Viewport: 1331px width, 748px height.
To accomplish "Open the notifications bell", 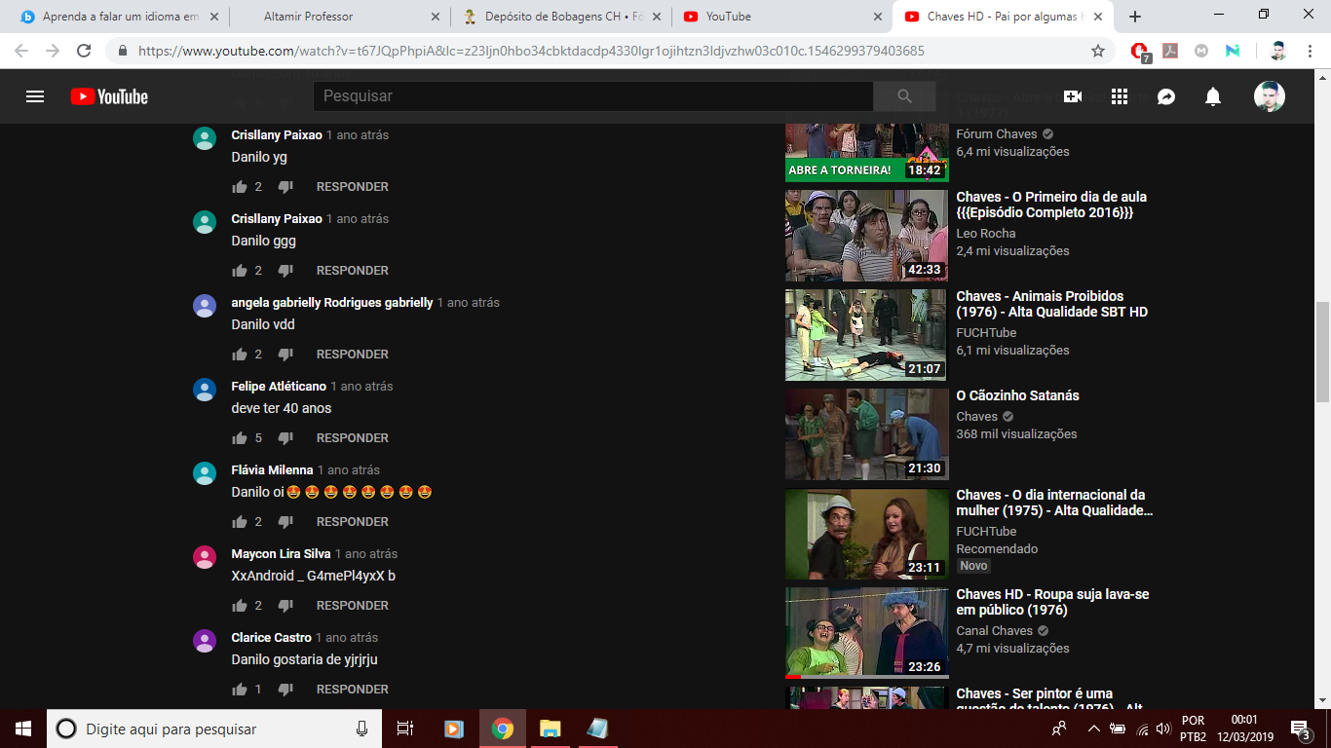I will tap(1213, 96).
